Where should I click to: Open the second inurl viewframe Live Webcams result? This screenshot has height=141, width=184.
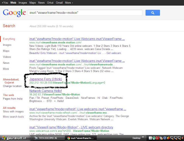coord(77,61)
